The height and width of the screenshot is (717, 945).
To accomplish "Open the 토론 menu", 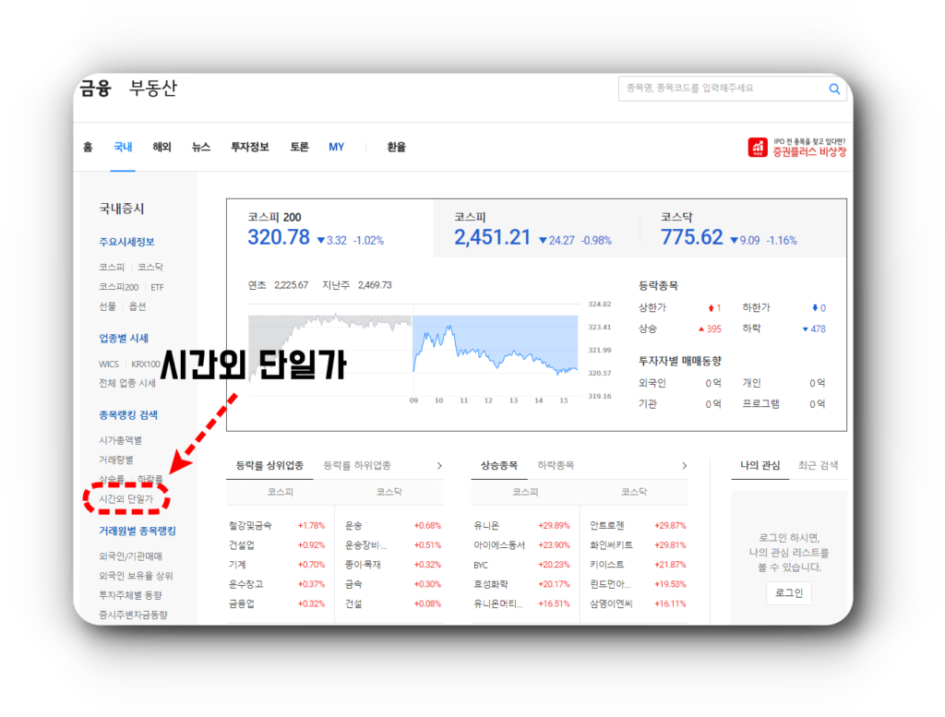I will pyautogui.click(x=299, y=147).
